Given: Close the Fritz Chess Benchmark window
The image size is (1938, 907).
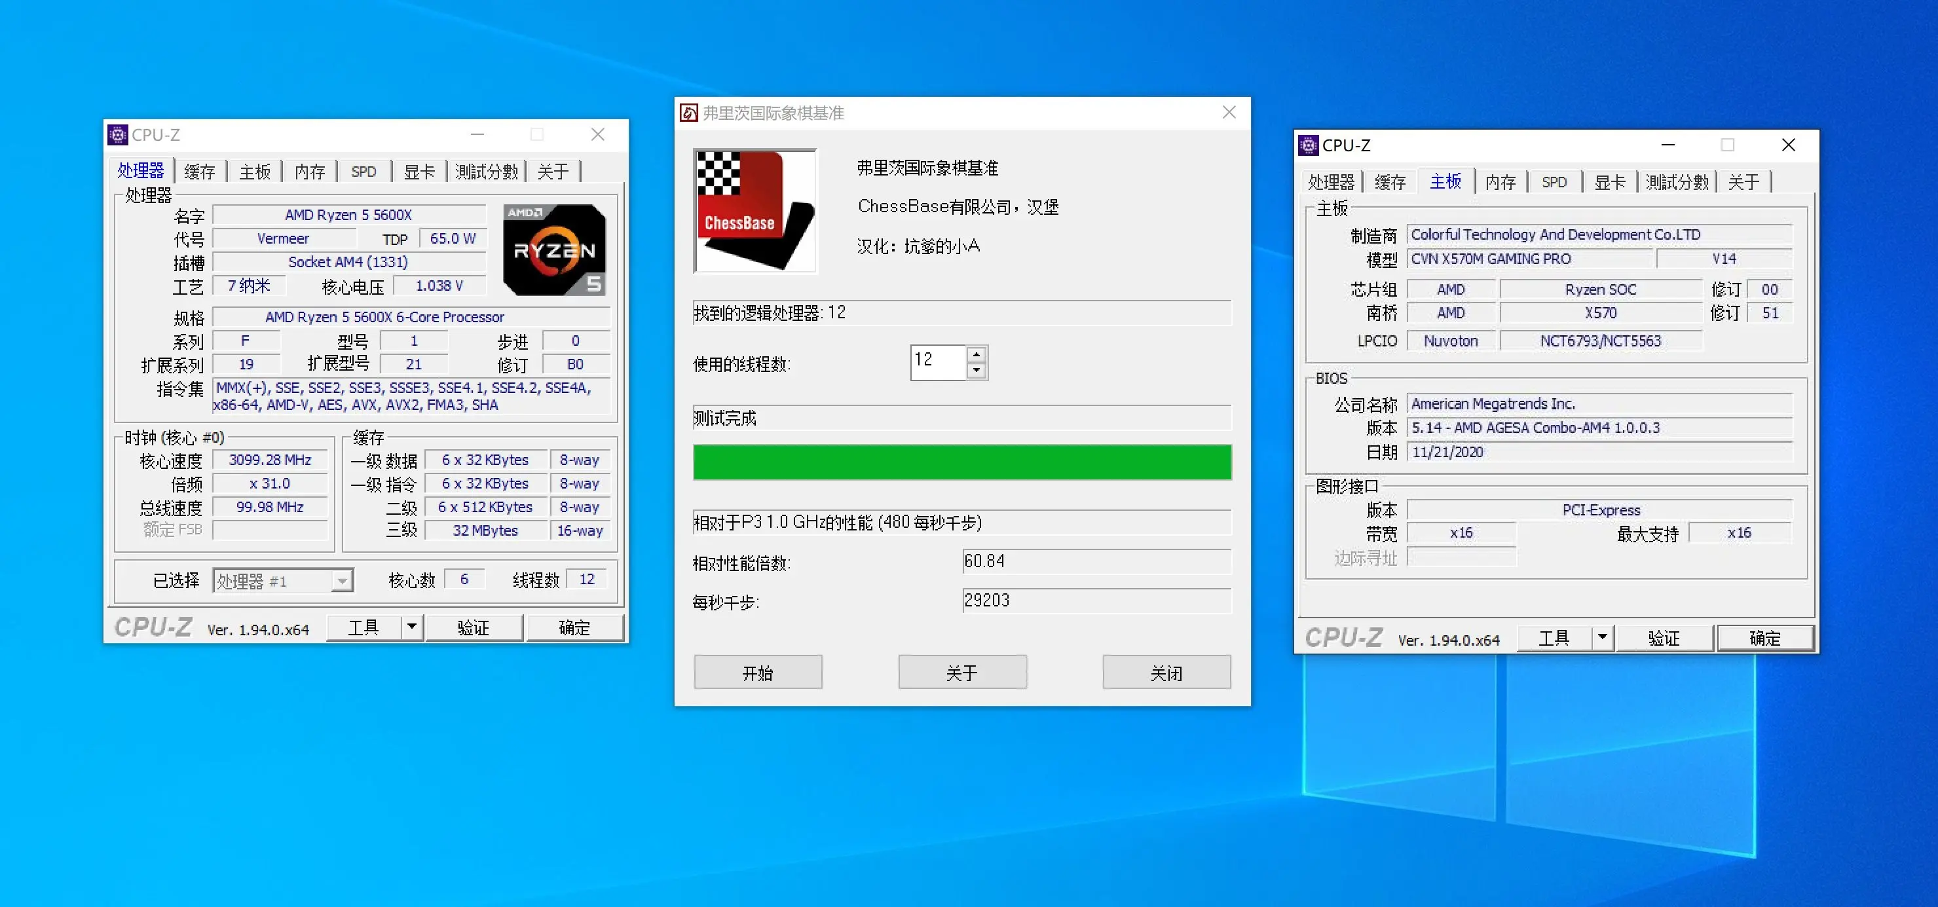Looking at the screenshot, I should click(1229, 112).
